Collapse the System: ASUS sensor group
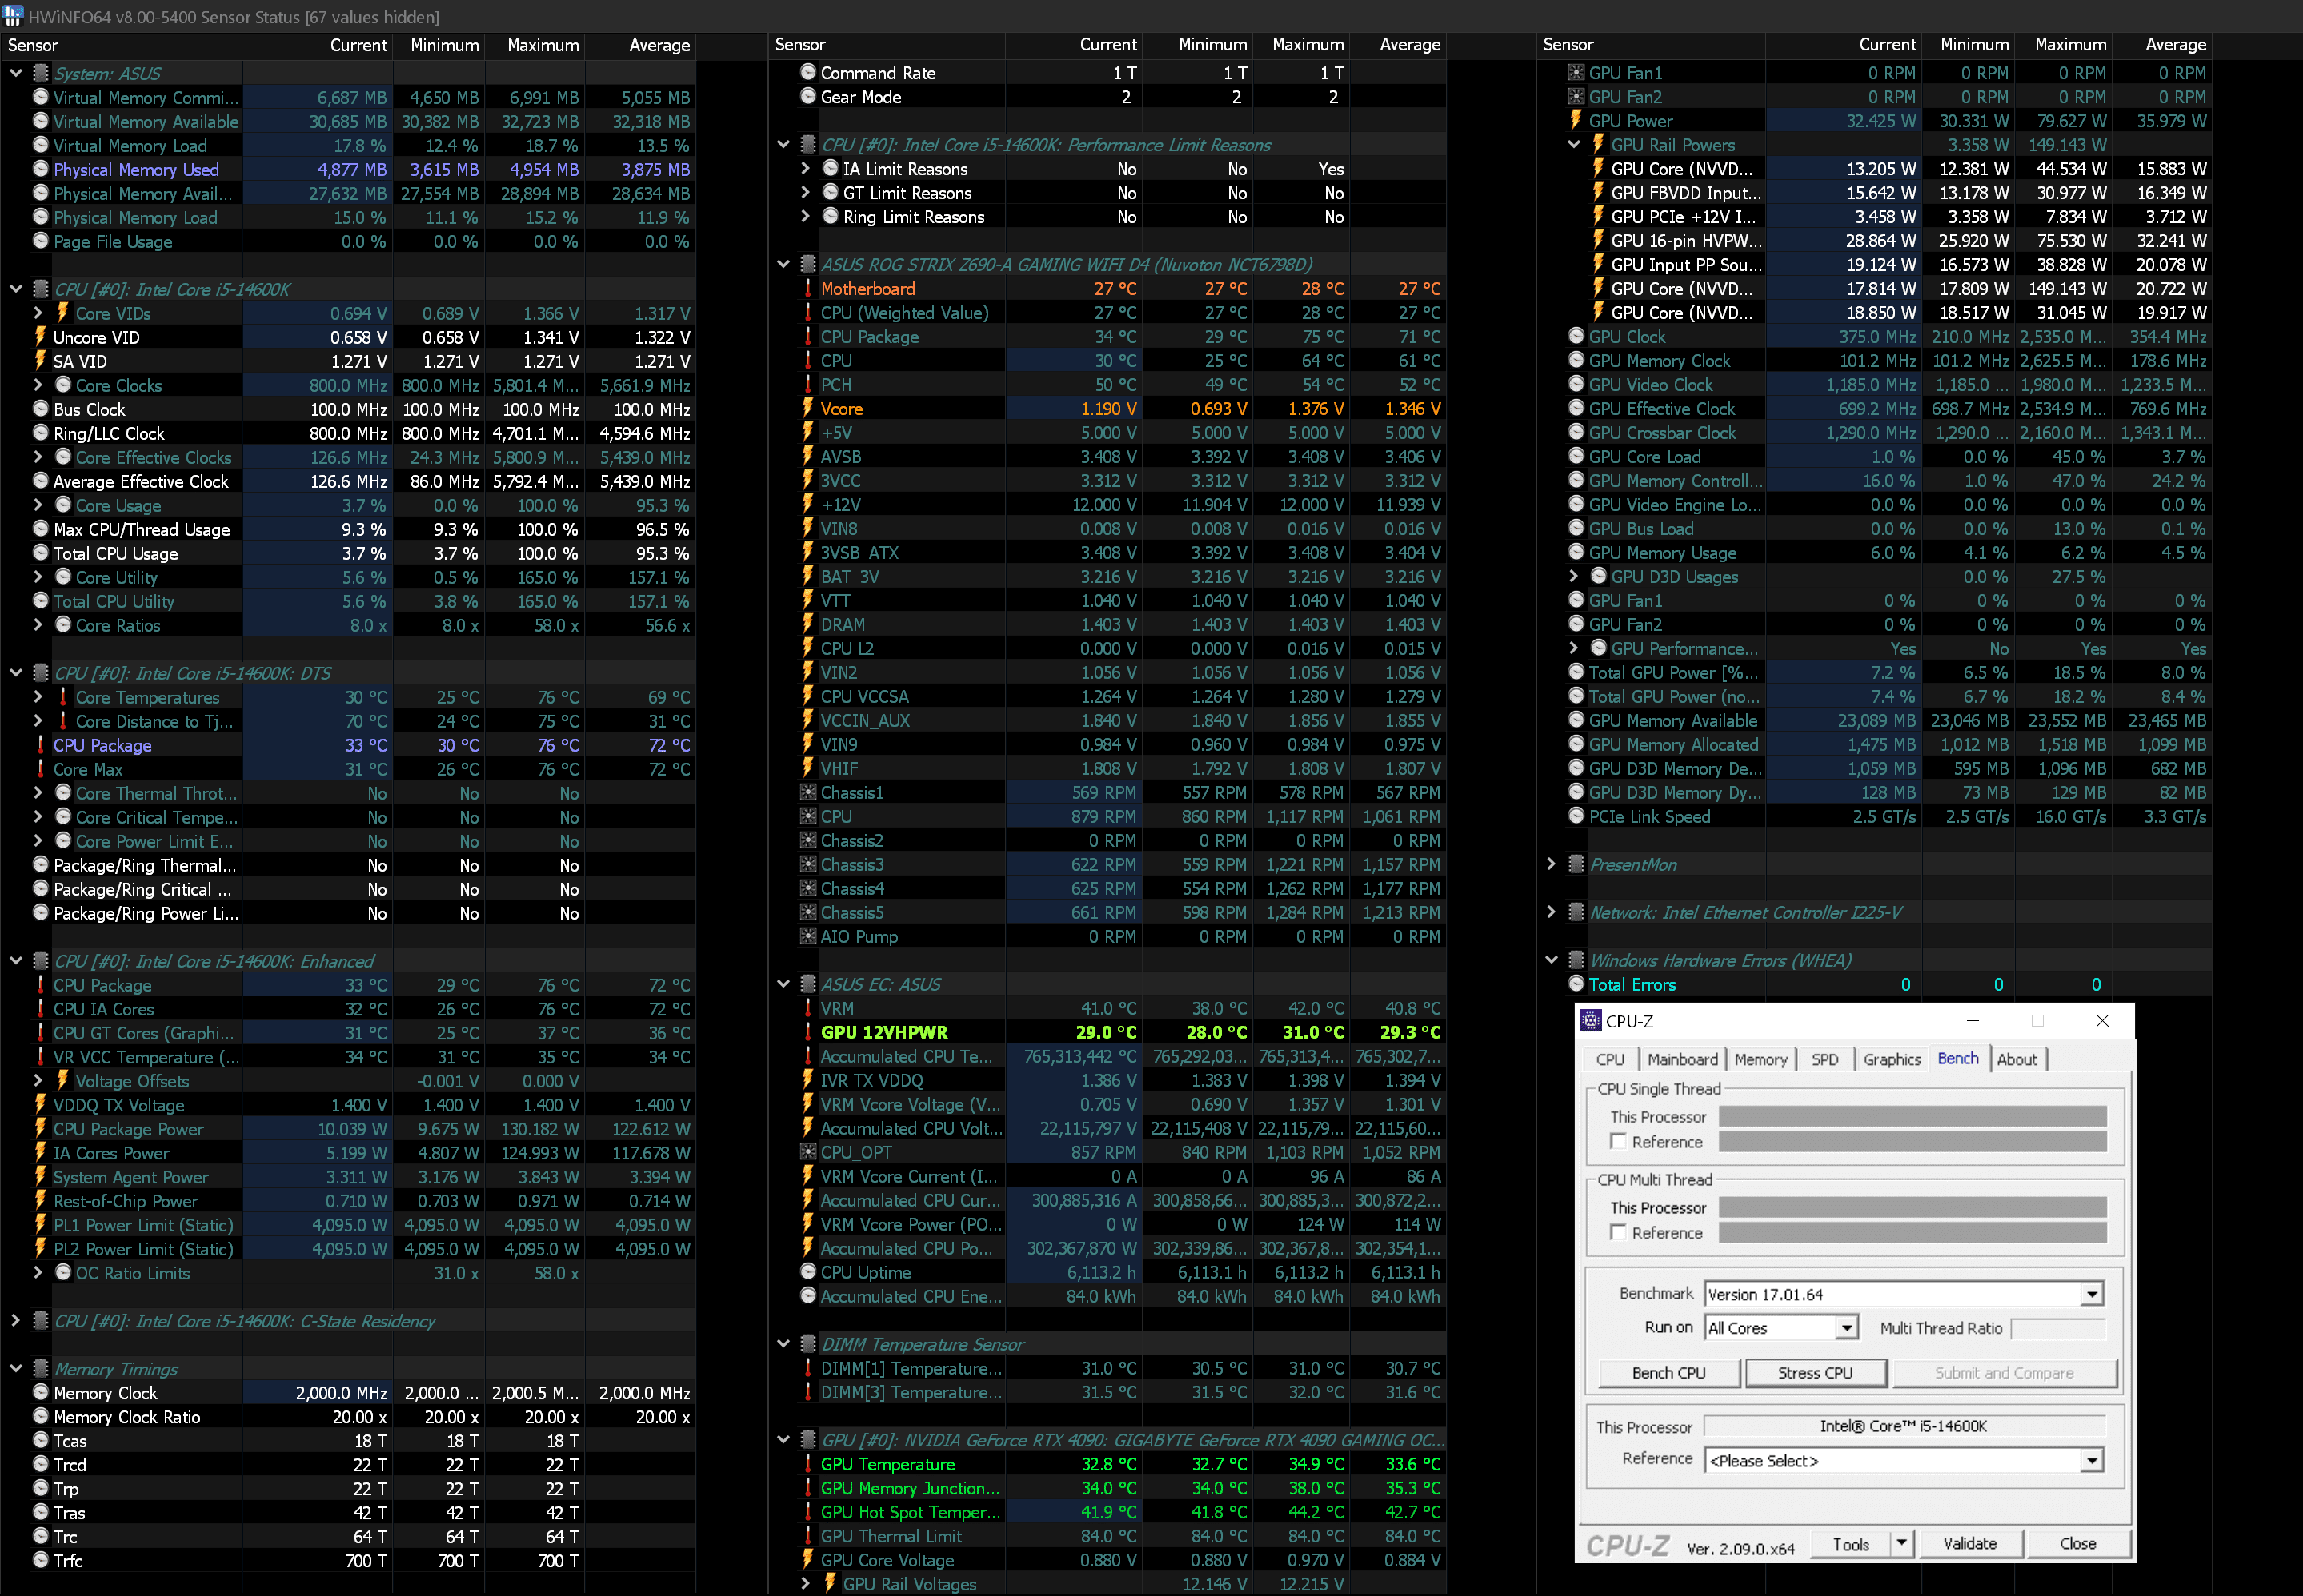 pyautogui.click(x=16, y=73)
